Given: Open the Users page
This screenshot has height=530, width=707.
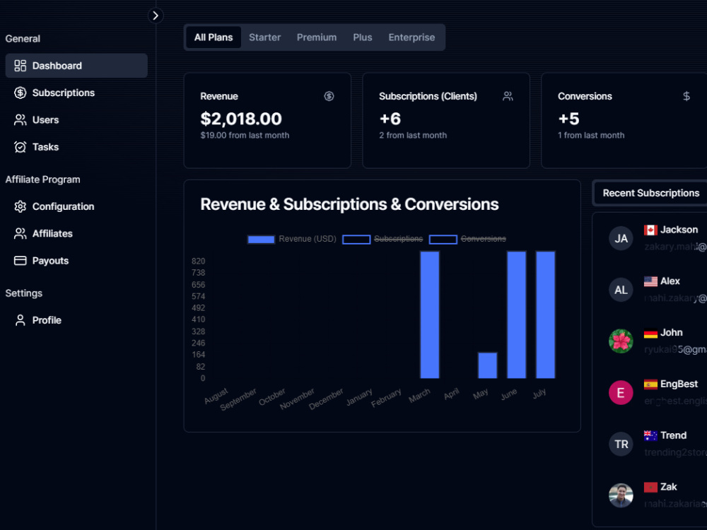Looking at the screenshot, I should tap(76, 120).
